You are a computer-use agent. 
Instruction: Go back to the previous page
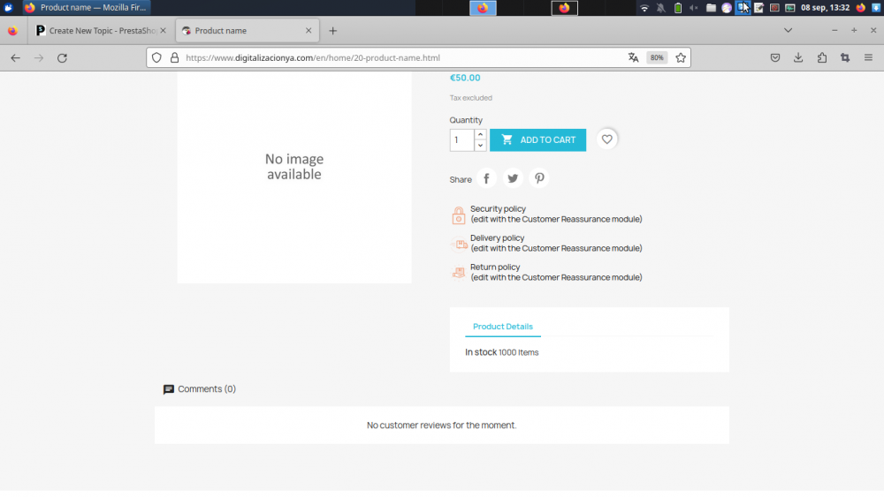coord(15,58)
